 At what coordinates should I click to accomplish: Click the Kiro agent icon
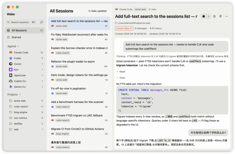(x=11, y=70)
